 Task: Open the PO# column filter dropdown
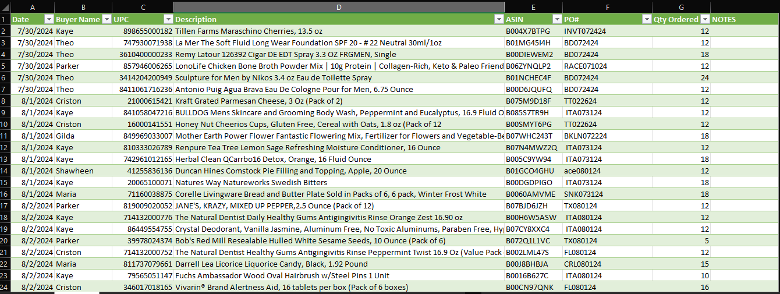click(646, 19)
